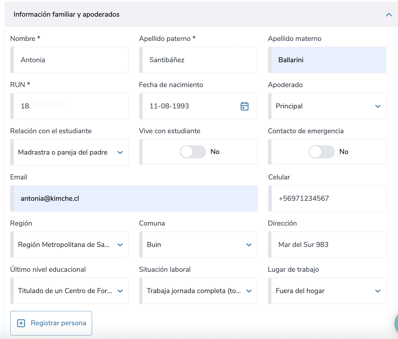Open the Apoderado dropdown

(x=327, y=106)
